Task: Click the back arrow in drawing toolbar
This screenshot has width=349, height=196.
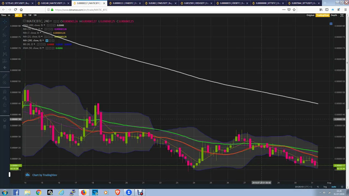Action: (x=5, y=68)
